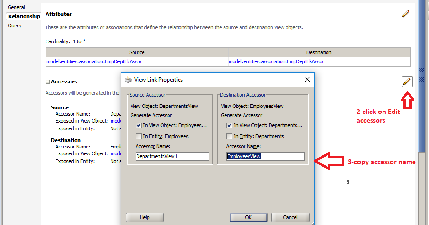Close the View Link Properties dialog
Screen dimensions: 429x225
(307, 79)
